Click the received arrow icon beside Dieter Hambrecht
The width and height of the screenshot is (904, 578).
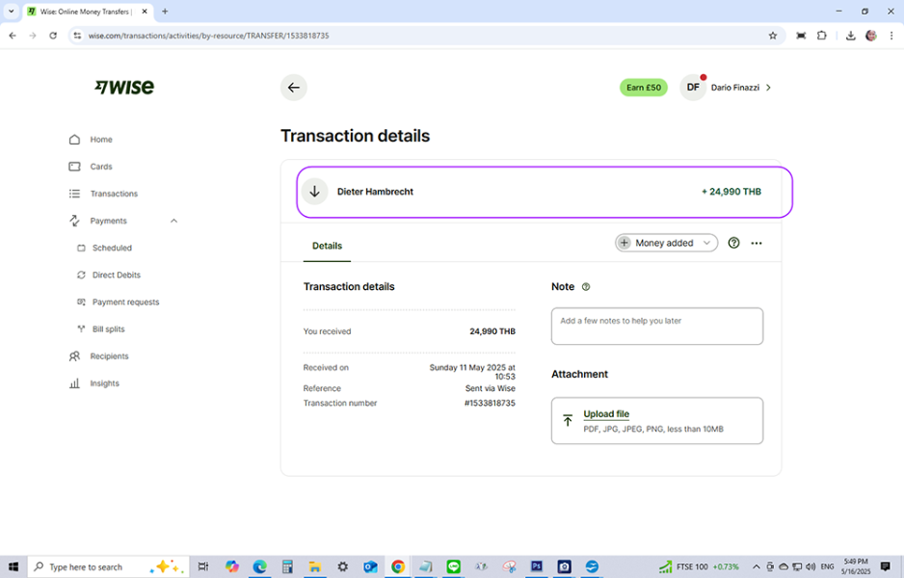point(315,192)
